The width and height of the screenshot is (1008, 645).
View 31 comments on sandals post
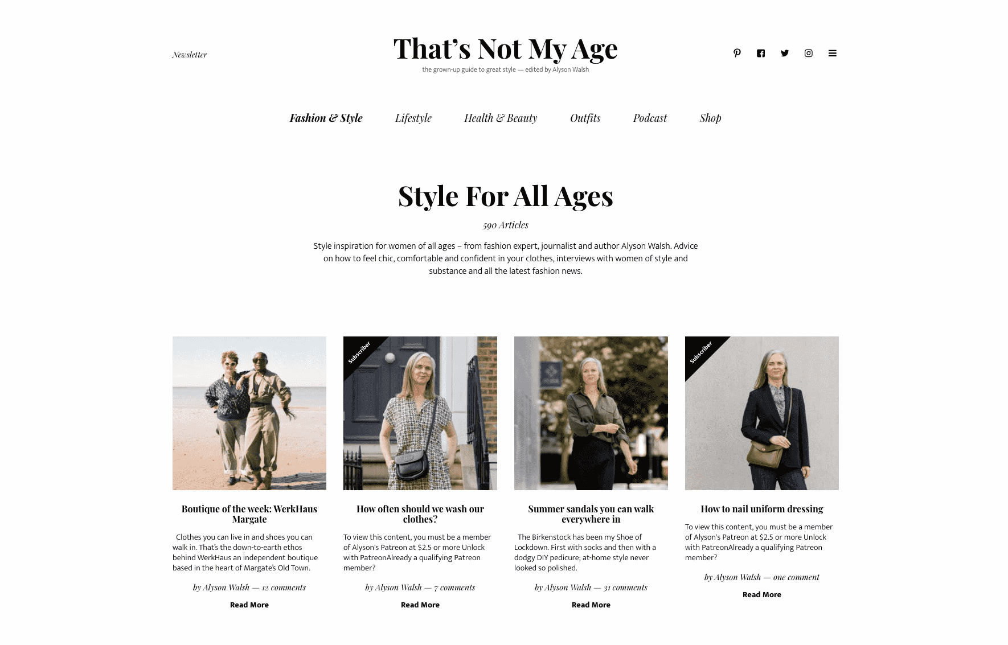click(625, 588)
